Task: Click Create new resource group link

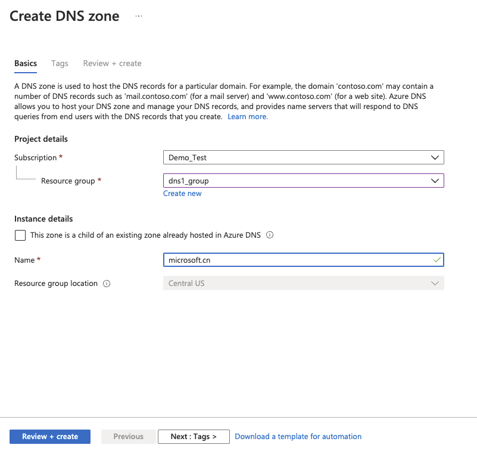Action: pyautogui.click(x=182, y=194)
